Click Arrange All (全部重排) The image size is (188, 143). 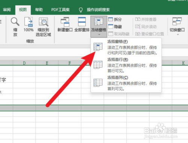(82, 24)
